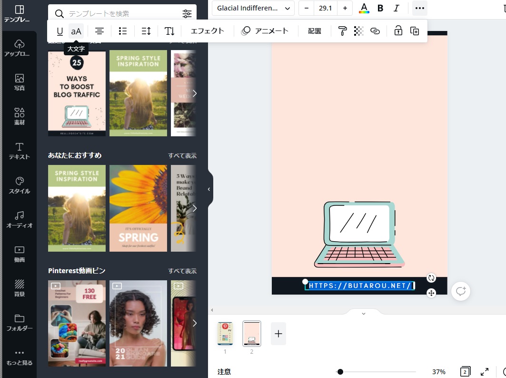Open the more options ellipsis menu
The width and height of the screenshot is (506, 378).
coord(420,8)
